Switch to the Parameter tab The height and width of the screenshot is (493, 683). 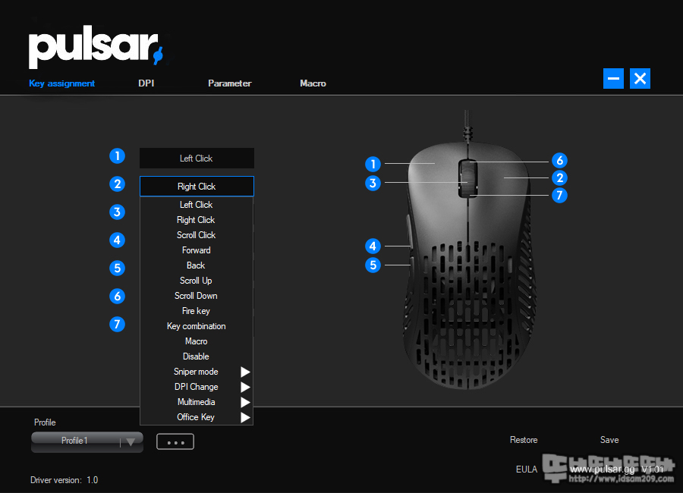229,83
